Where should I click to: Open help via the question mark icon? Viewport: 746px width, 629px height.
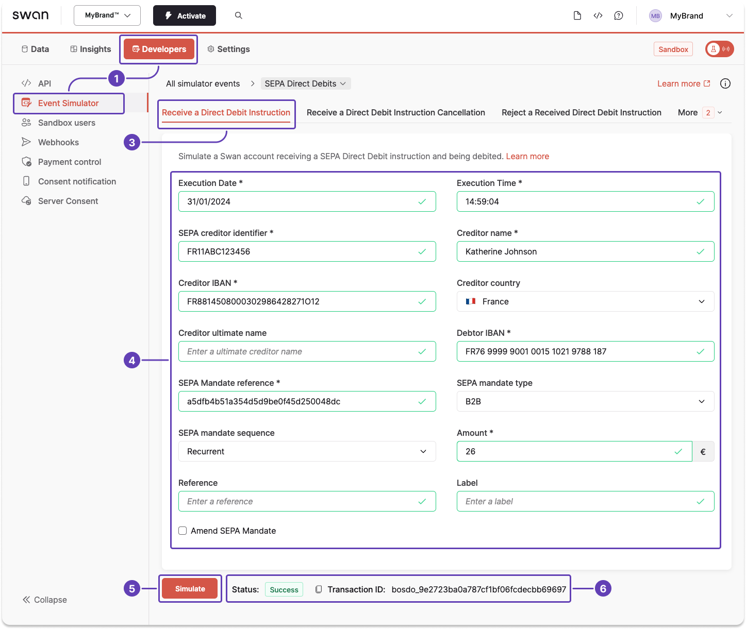(x=619, y=15)
